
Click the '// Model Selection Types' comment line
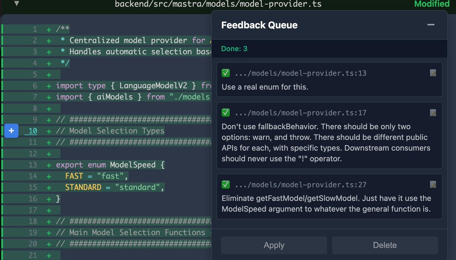pos(110,131)
